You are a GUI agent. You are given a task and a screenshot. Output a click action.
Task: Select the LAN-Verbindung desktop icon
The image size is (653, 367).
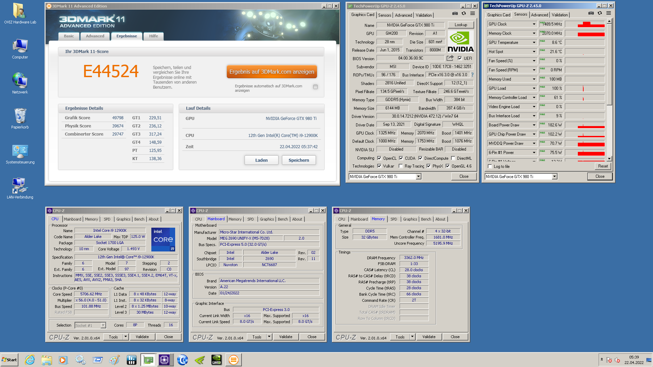point(20,189)
